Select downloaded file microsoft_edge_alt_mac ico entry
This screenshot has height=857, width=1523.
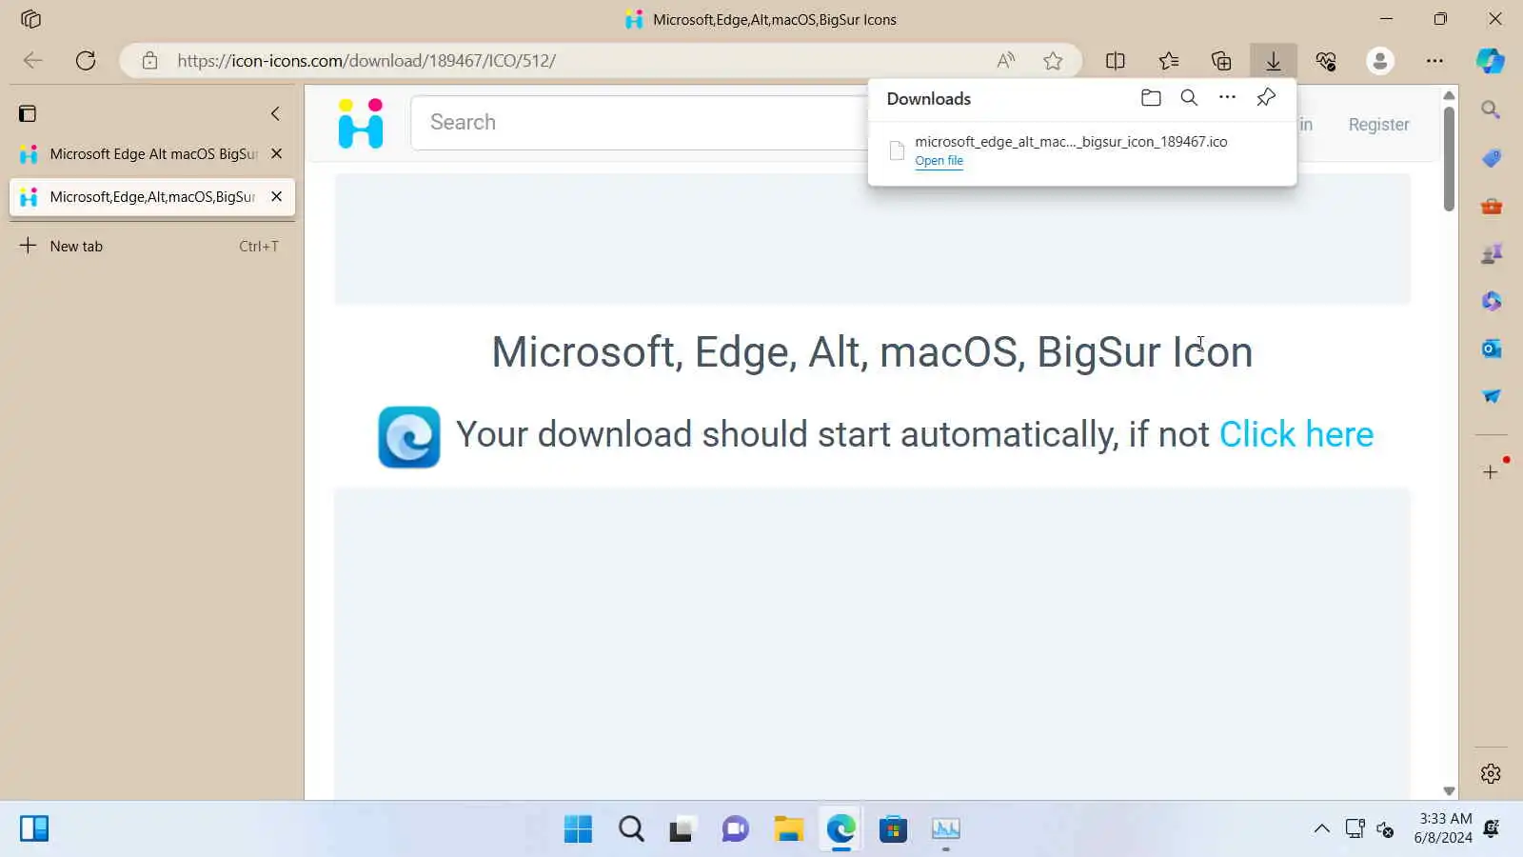[1081, 150]
